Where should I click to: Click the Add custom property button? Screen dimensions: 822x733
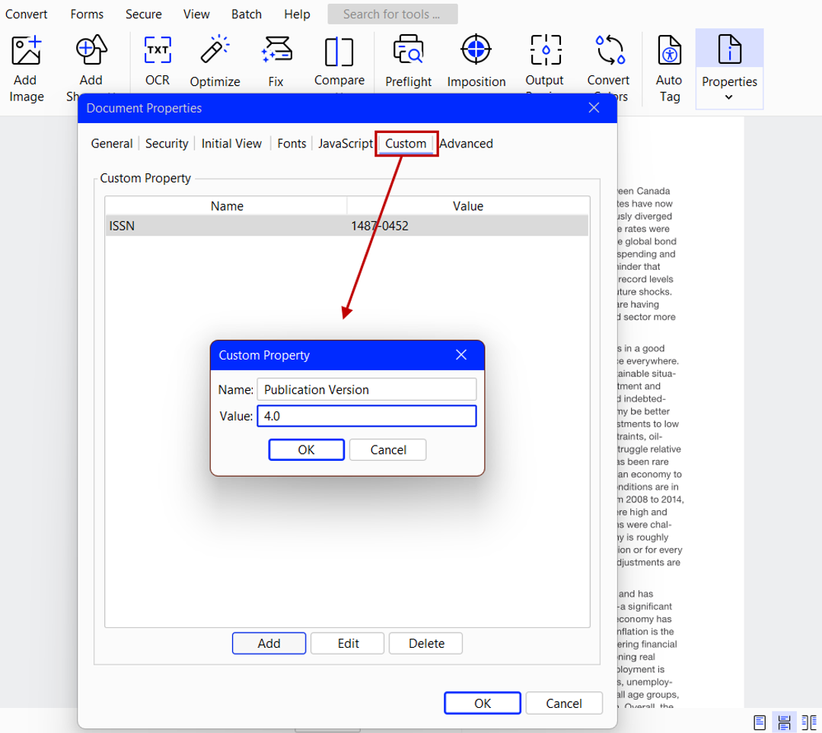coord(269,643)
